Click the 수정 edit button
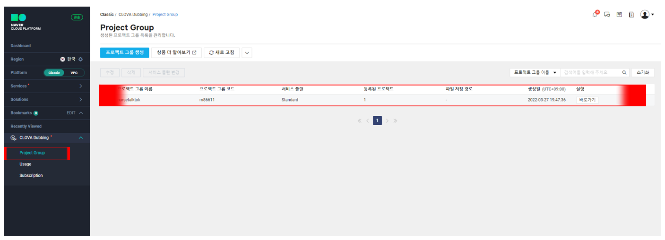This screenshot has width=665, height=240. [110, 73]
